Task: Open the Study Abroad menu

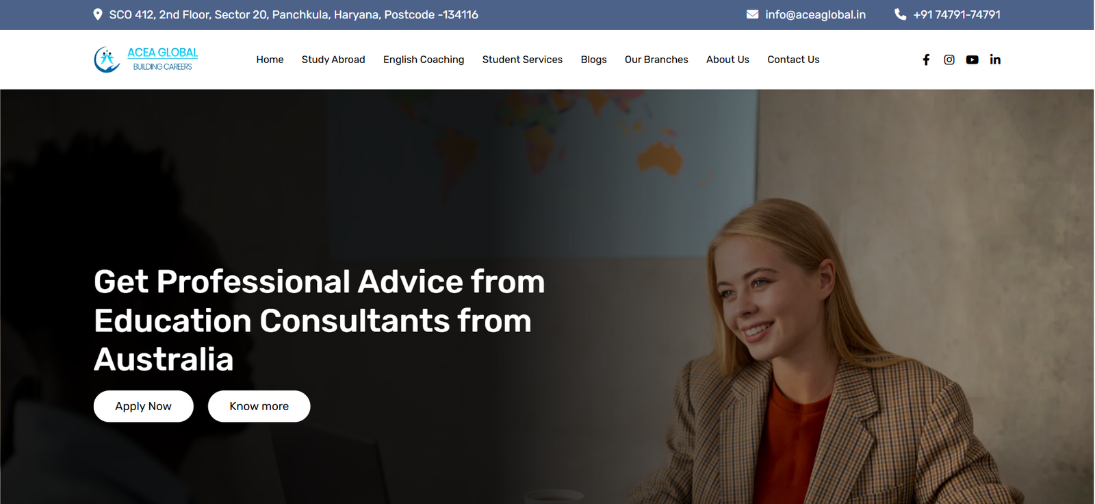Action: pyautogui.click(x=333, y=60)
